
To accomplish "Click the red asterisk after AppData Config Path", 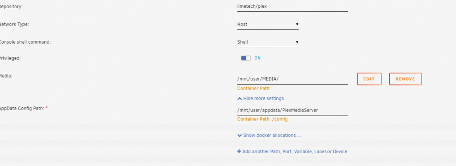I will pyautogui.click(x=47, y=108).
